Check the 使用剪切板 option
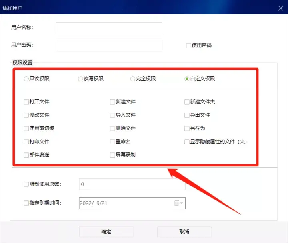The image size is (288, 243). [x=26, y=128]
